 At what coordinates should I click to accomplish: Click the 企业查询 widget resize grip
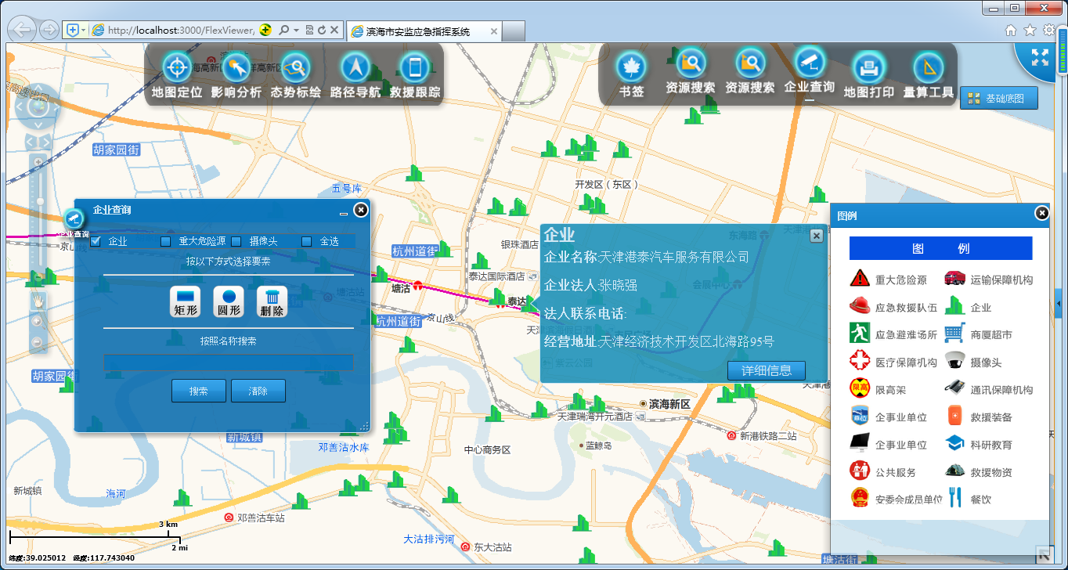tap(363, 426)
